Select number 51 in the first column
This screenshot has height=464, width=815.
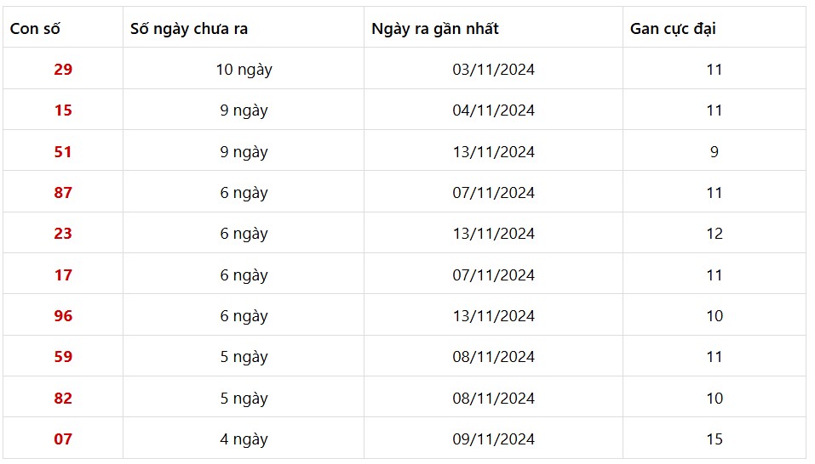[x=63, y=152]
